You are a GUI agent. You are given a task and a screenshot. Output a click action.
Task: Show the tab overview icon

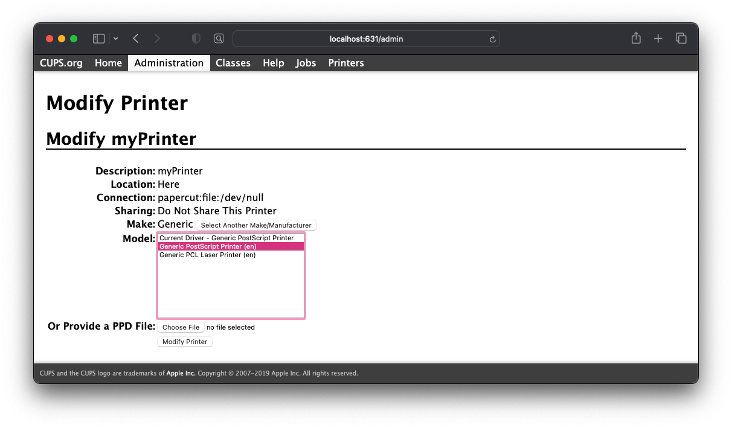[x=681, y=39]
